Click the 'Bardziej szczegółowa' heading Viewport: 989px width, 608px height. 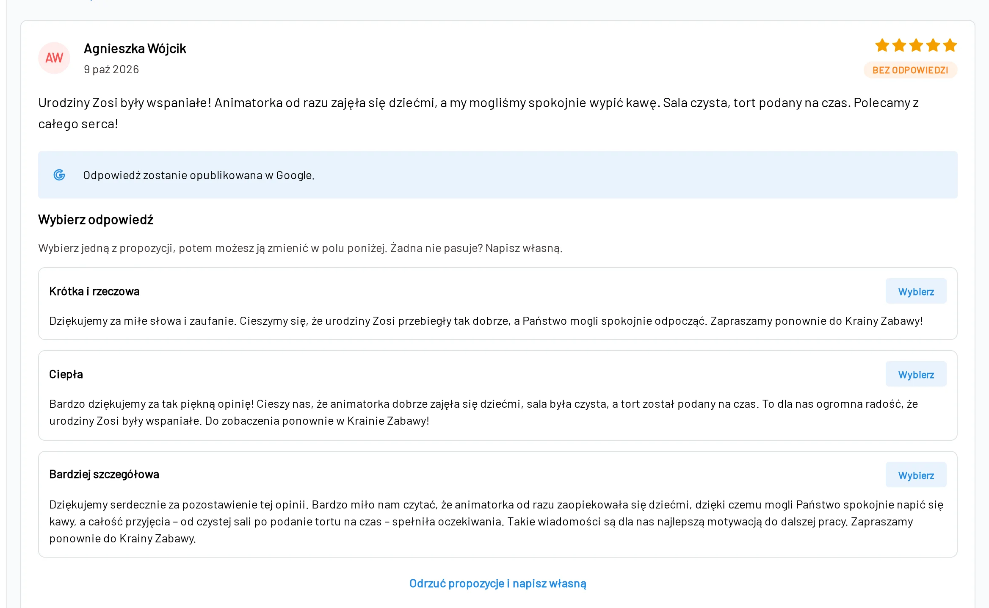coord(104,474)
